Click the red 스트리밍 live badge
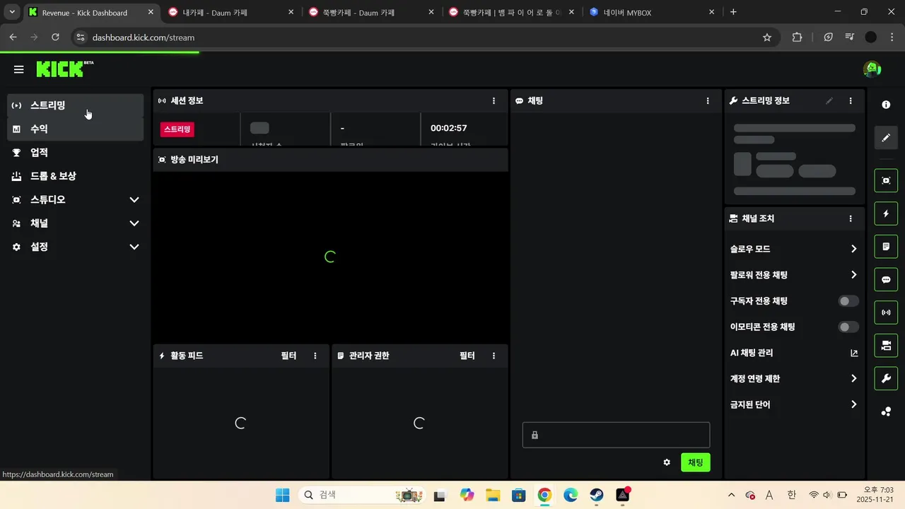The image size is (905, 509). [177, 129]
